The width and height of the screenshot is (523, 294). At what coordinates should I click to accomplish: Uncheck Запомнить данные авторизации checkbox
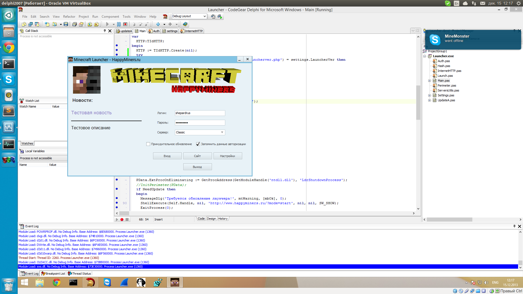point(198,144)
